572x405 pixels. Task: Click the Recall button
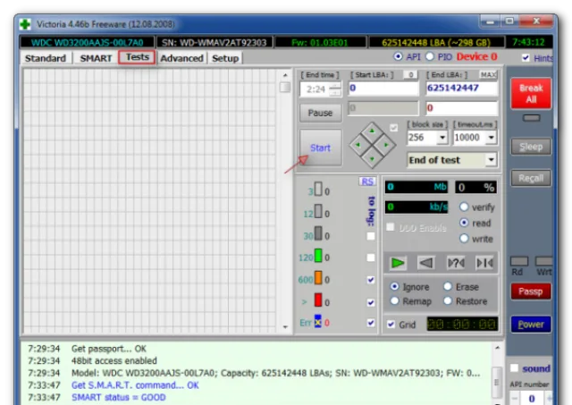pos(531,178)
